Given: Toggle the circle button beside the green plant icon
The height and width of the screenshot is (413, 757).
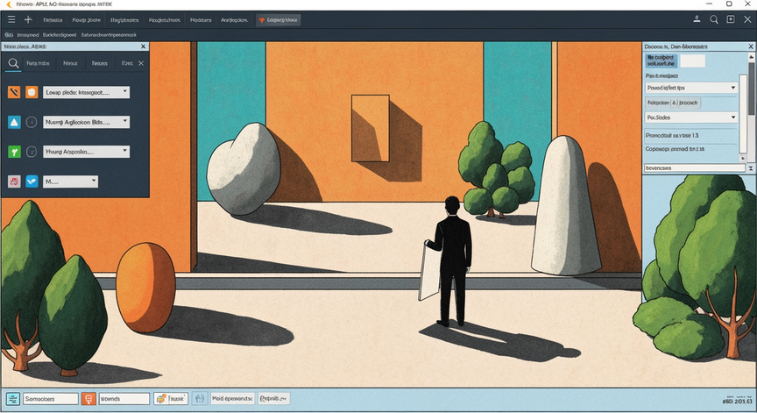Looking at the screenshot, I should pos(32,153).
